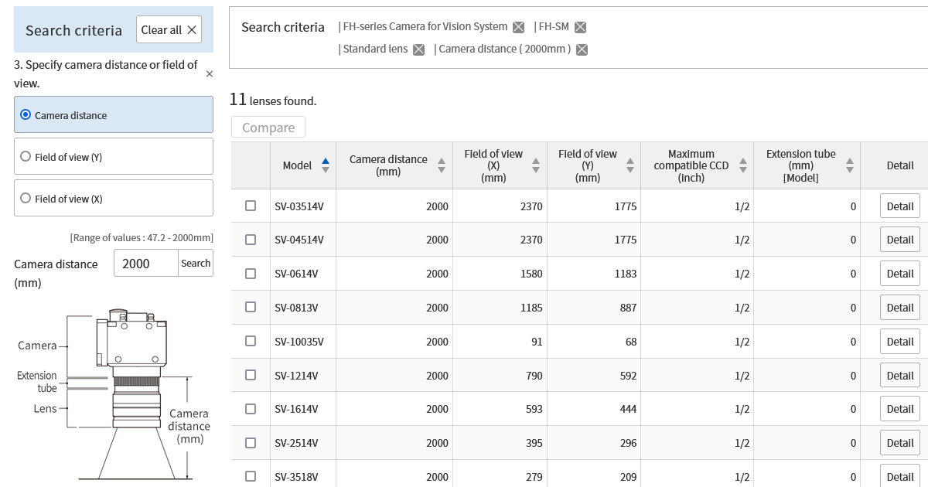Remove the FH-series Camera filter tag
The height and width of the screenshot is (487, 928).
518,27
